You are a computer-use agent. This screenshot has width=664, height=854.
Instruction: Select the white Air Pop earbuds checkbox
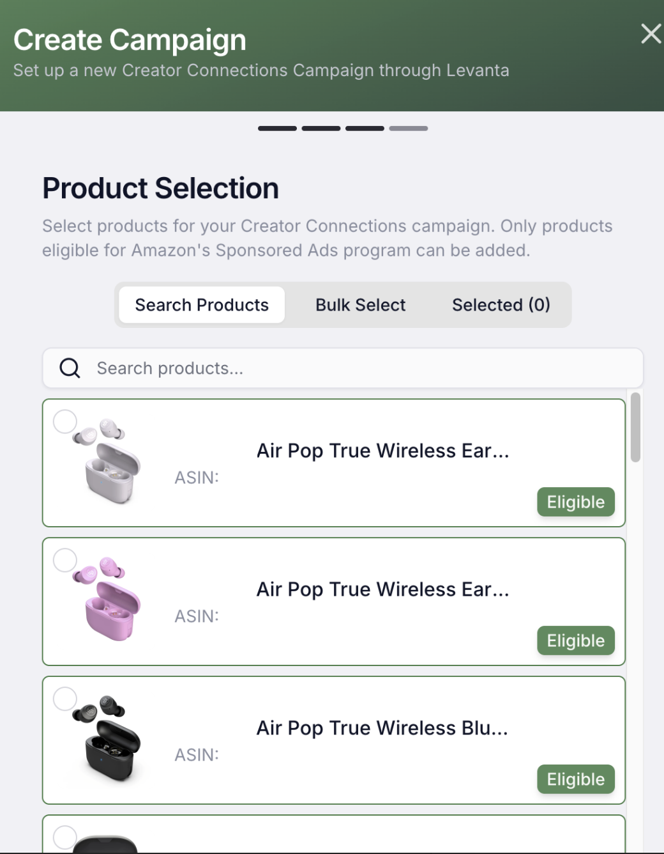pos(65,422)
